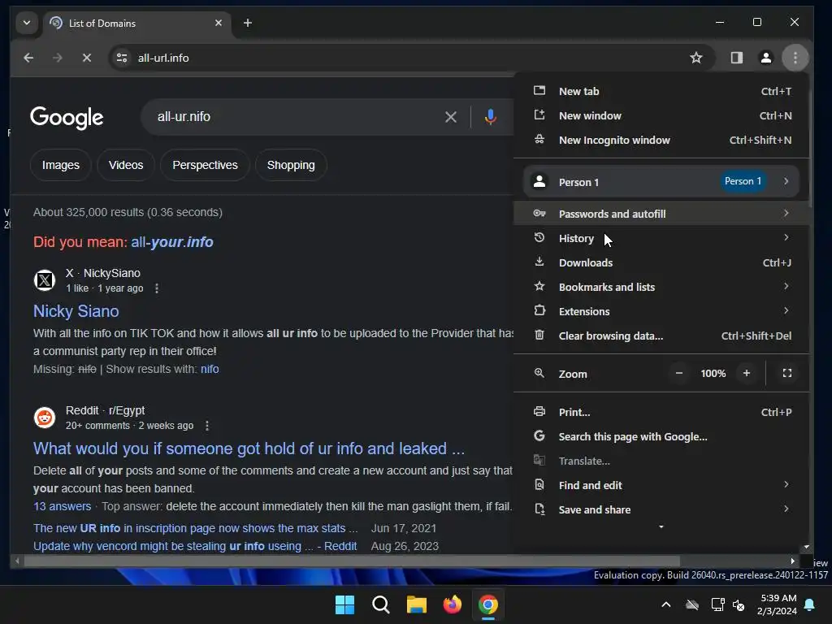Open Downloads from the menu
This screenshot has width=832, height=624.
pos(661,262)
